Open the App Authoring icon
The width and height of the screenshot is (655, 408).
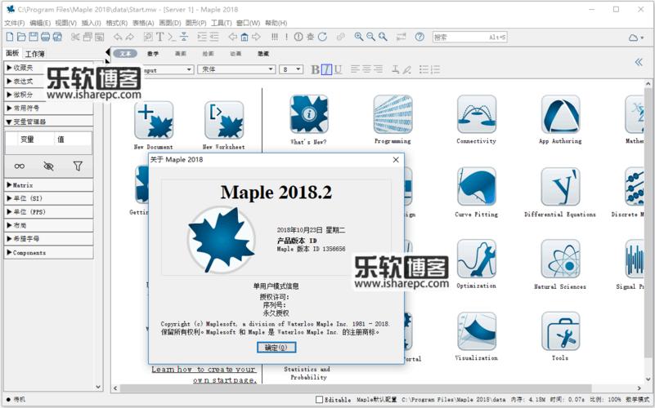(x=560, y=114)
